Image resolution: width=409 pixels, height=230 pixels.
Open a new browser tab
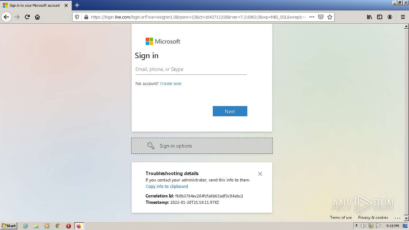point(77,5)
